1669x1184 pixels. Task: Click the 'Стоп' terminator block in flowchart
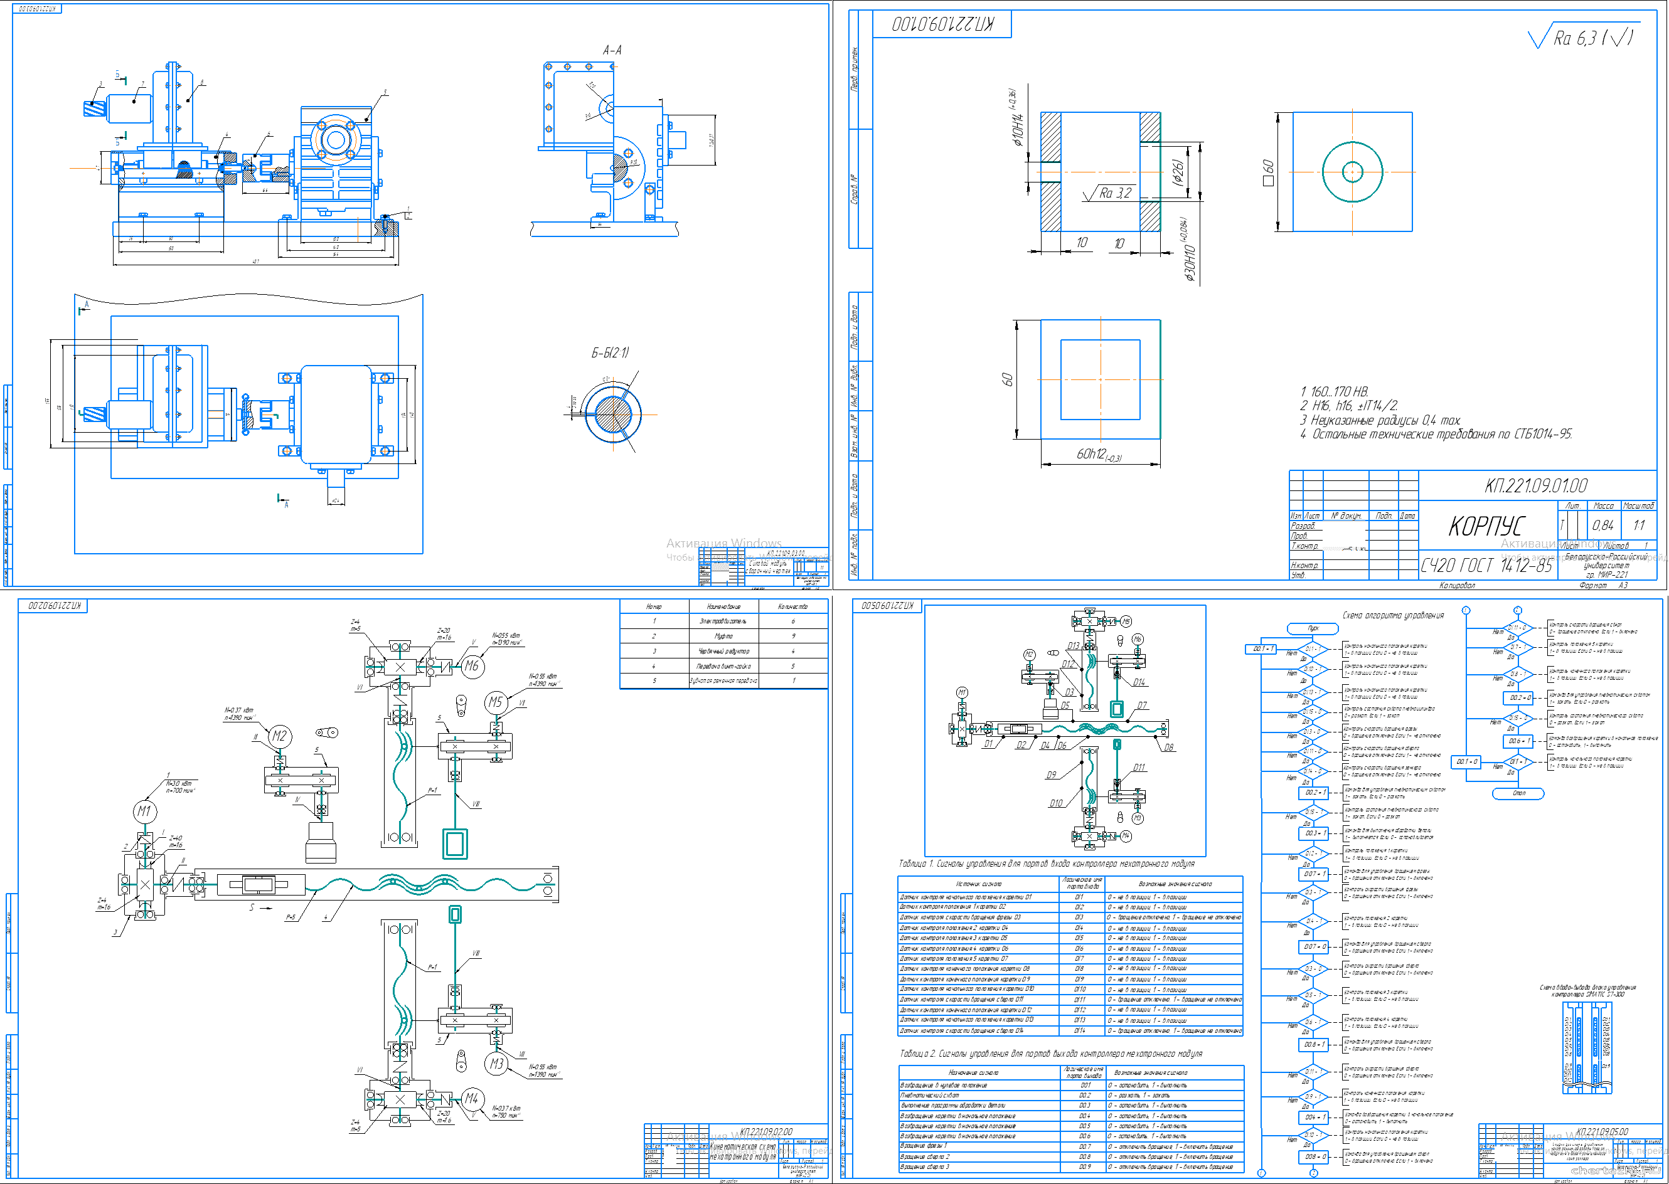[x=1518, y=793]
